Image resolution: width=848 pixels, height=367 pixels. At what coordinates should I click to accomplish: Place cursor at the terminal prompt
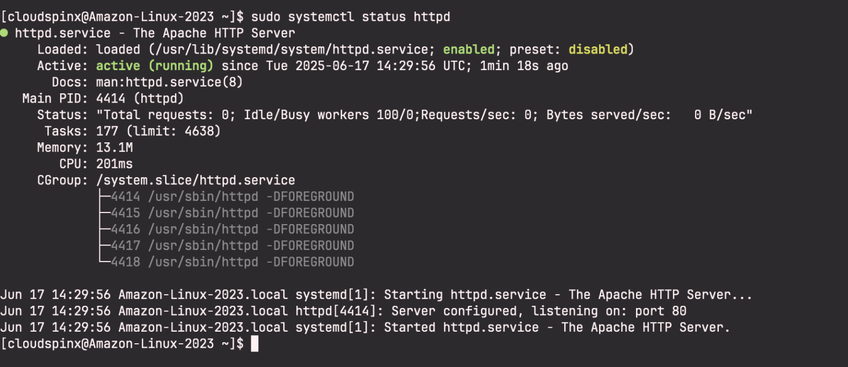254,343
